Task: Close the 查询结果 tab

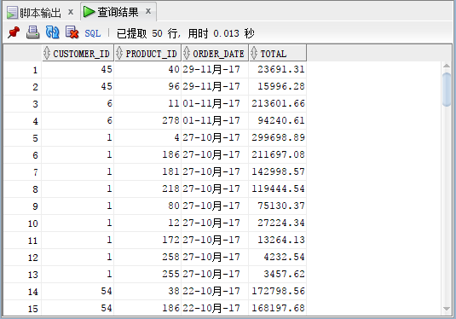Action: (x=148, y=11)
